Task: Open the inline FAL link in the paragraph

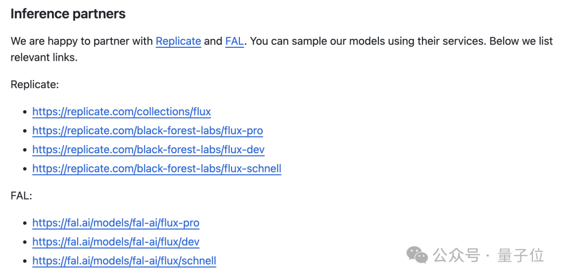Action: pos(234,41)
